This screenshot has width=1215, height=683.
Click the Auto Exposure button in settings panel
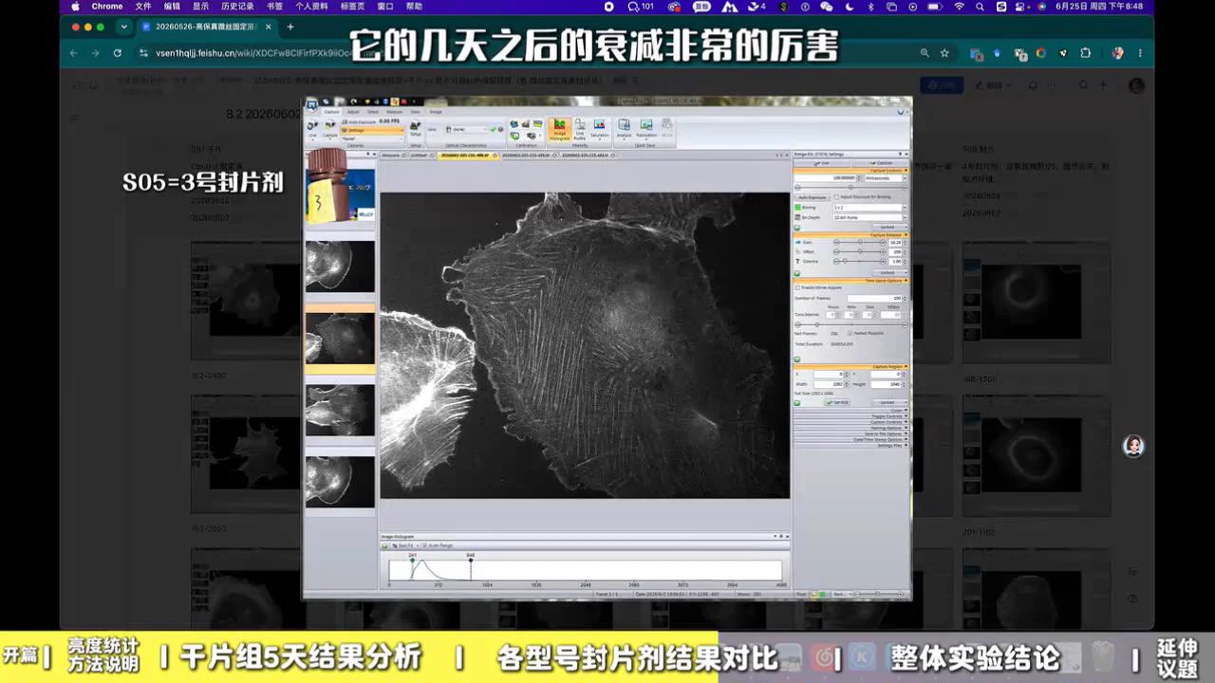click(x=813, y=197)
